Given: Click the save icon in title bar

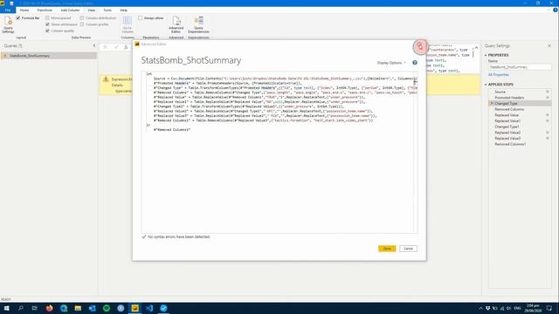Looking at the screenshot, I should click(x=11, y=3).
